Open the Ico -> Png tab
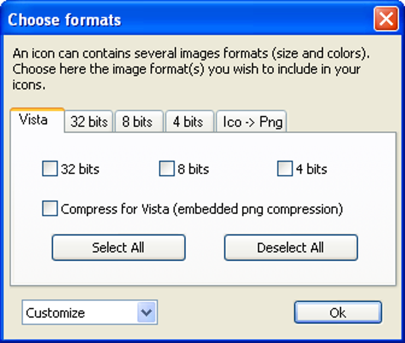Screen dimensions: 405x343 [x=253, y=122]
